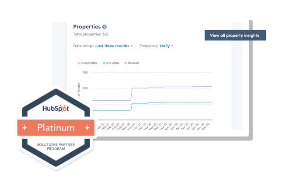Click the 750 y-axis label
The width and height of the screenshot is (289, 186).
tap(85, 73)
